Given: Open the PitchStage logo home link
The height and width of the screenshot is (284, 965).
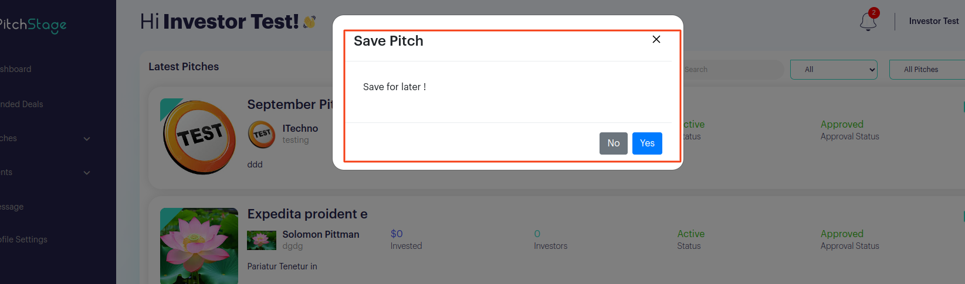Looking at the screenshot, I should coord(33,25).
